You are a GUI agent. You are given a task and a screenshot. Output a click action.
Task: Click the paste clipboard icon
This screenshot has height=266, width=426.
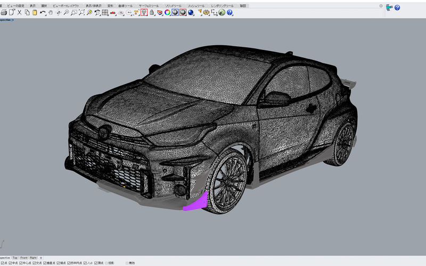(x=35, y=12)
